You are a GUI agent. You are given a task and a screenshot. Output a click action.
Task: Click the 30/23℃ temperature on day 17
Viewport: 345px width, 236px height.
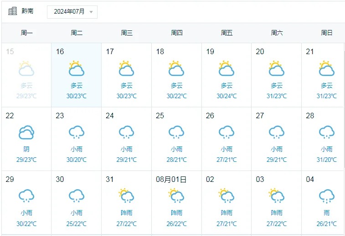pos(126,96)
